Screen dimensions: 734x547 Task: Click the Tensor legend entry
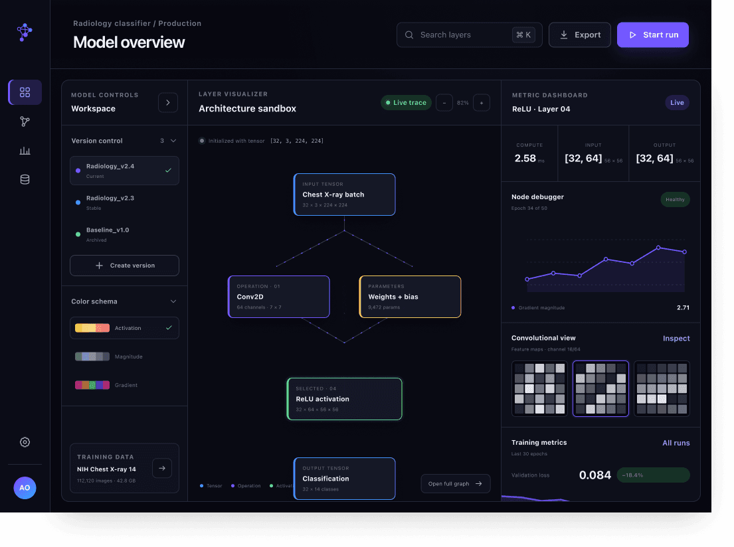click(x=211, y=486)
